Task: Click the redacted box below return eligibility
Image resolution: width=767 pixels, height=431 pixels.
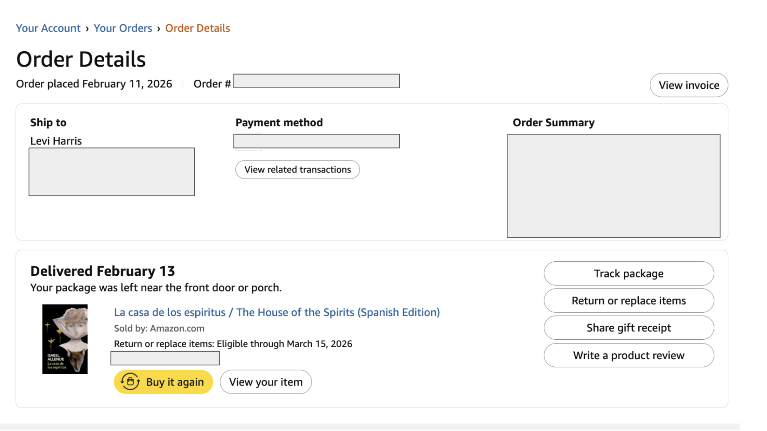Action: [165, 358]
